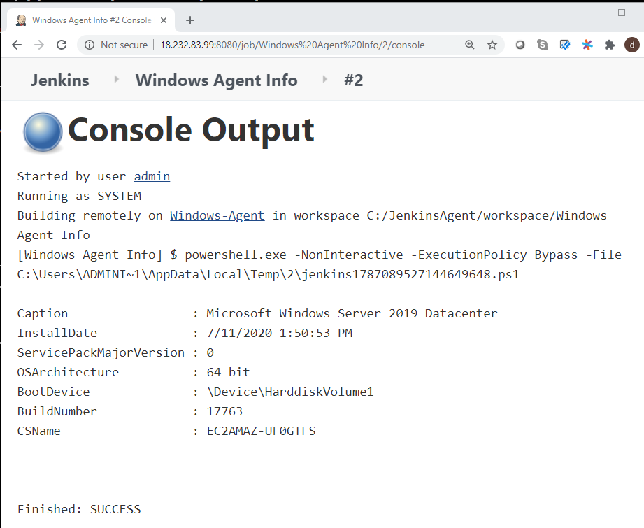Open the admin user link

pyautogui.click(x=152, y=176)
